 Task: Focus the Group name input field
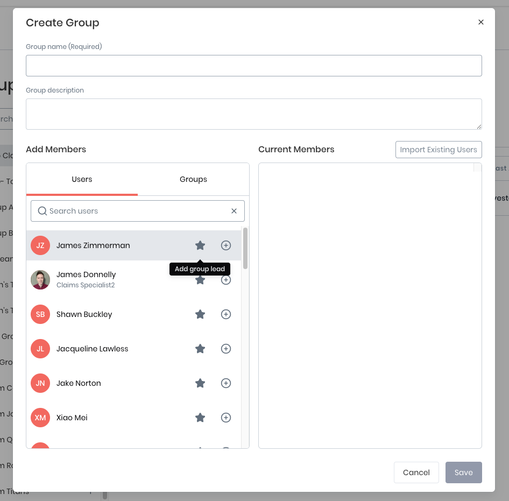(253, 66)
